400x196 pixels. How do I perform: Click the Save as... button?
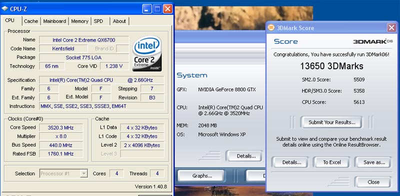coord(373,162)
